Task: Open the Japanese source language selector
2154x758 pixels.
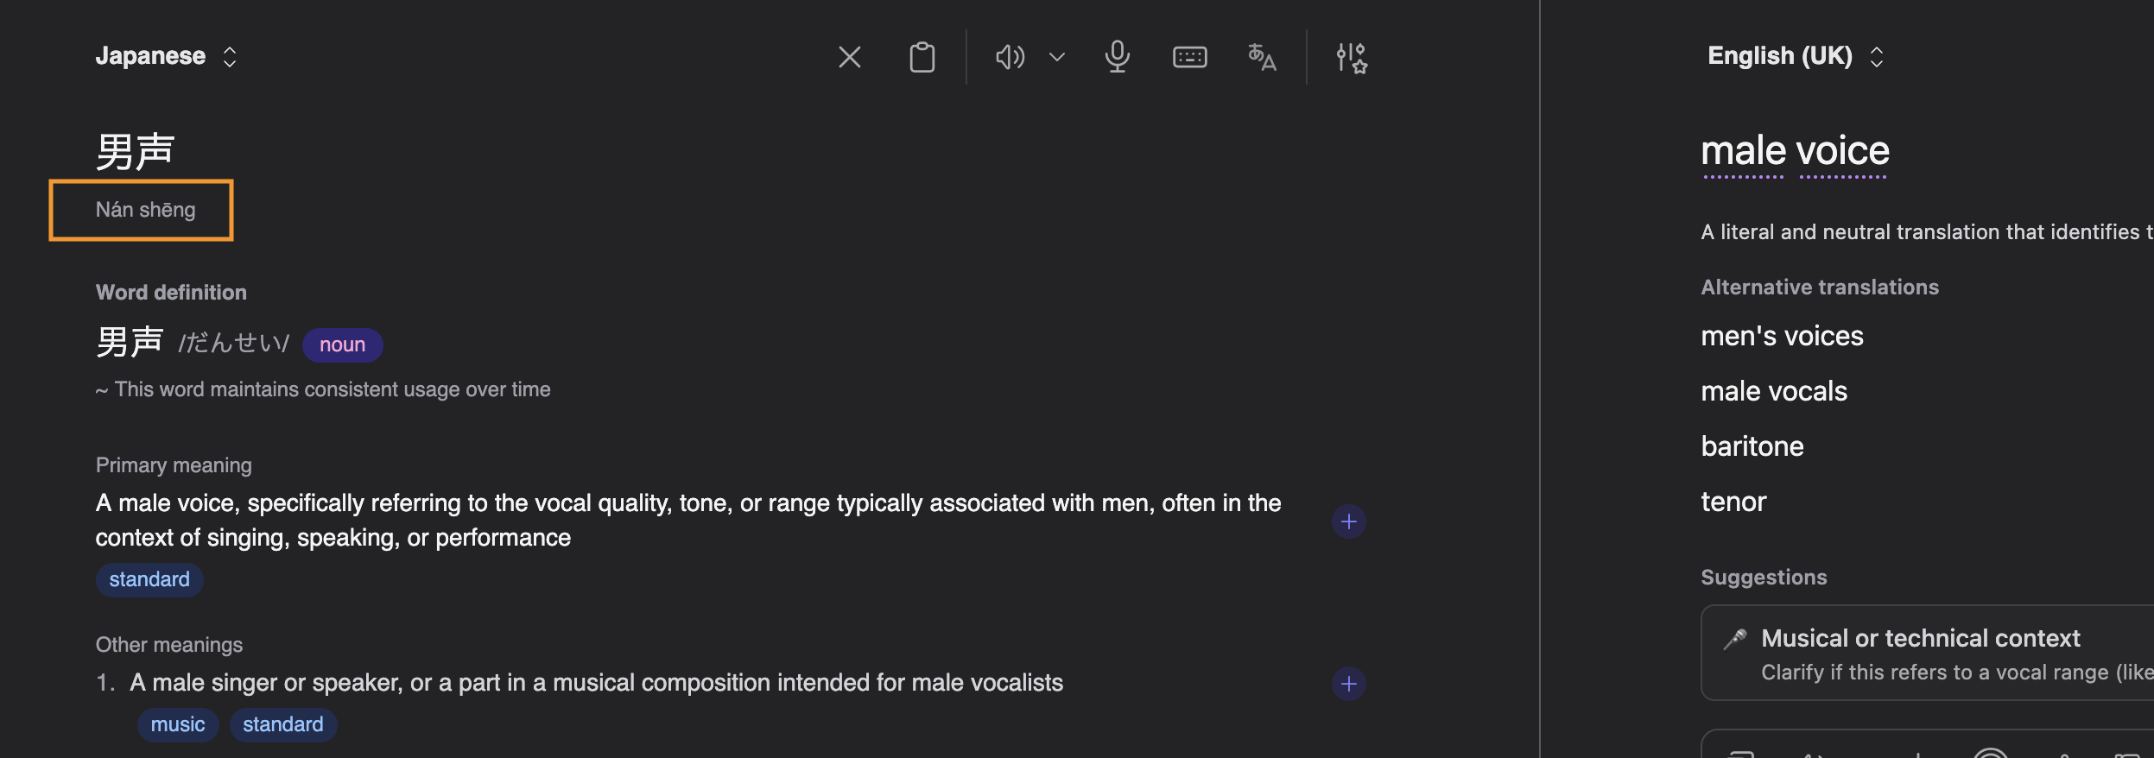Action: click(x=166, y=56)
